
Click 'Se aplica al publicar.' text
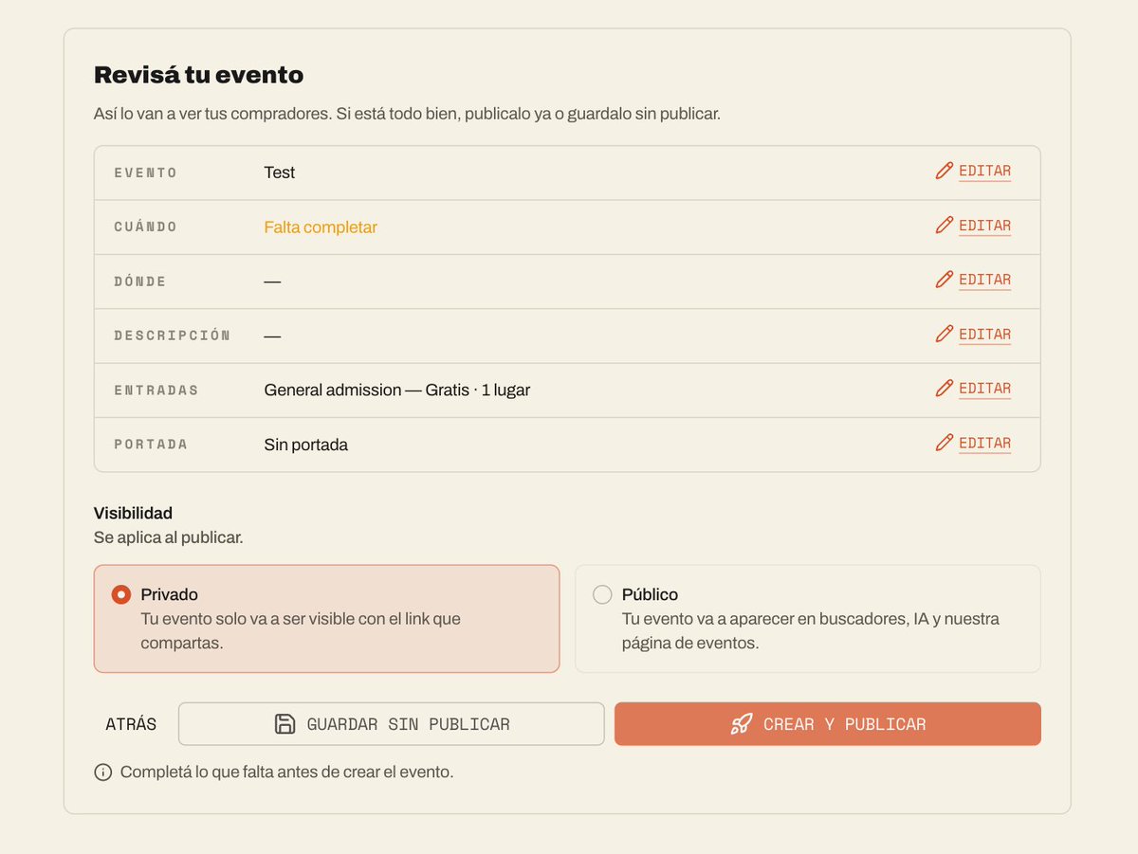[x=168, y=537]
